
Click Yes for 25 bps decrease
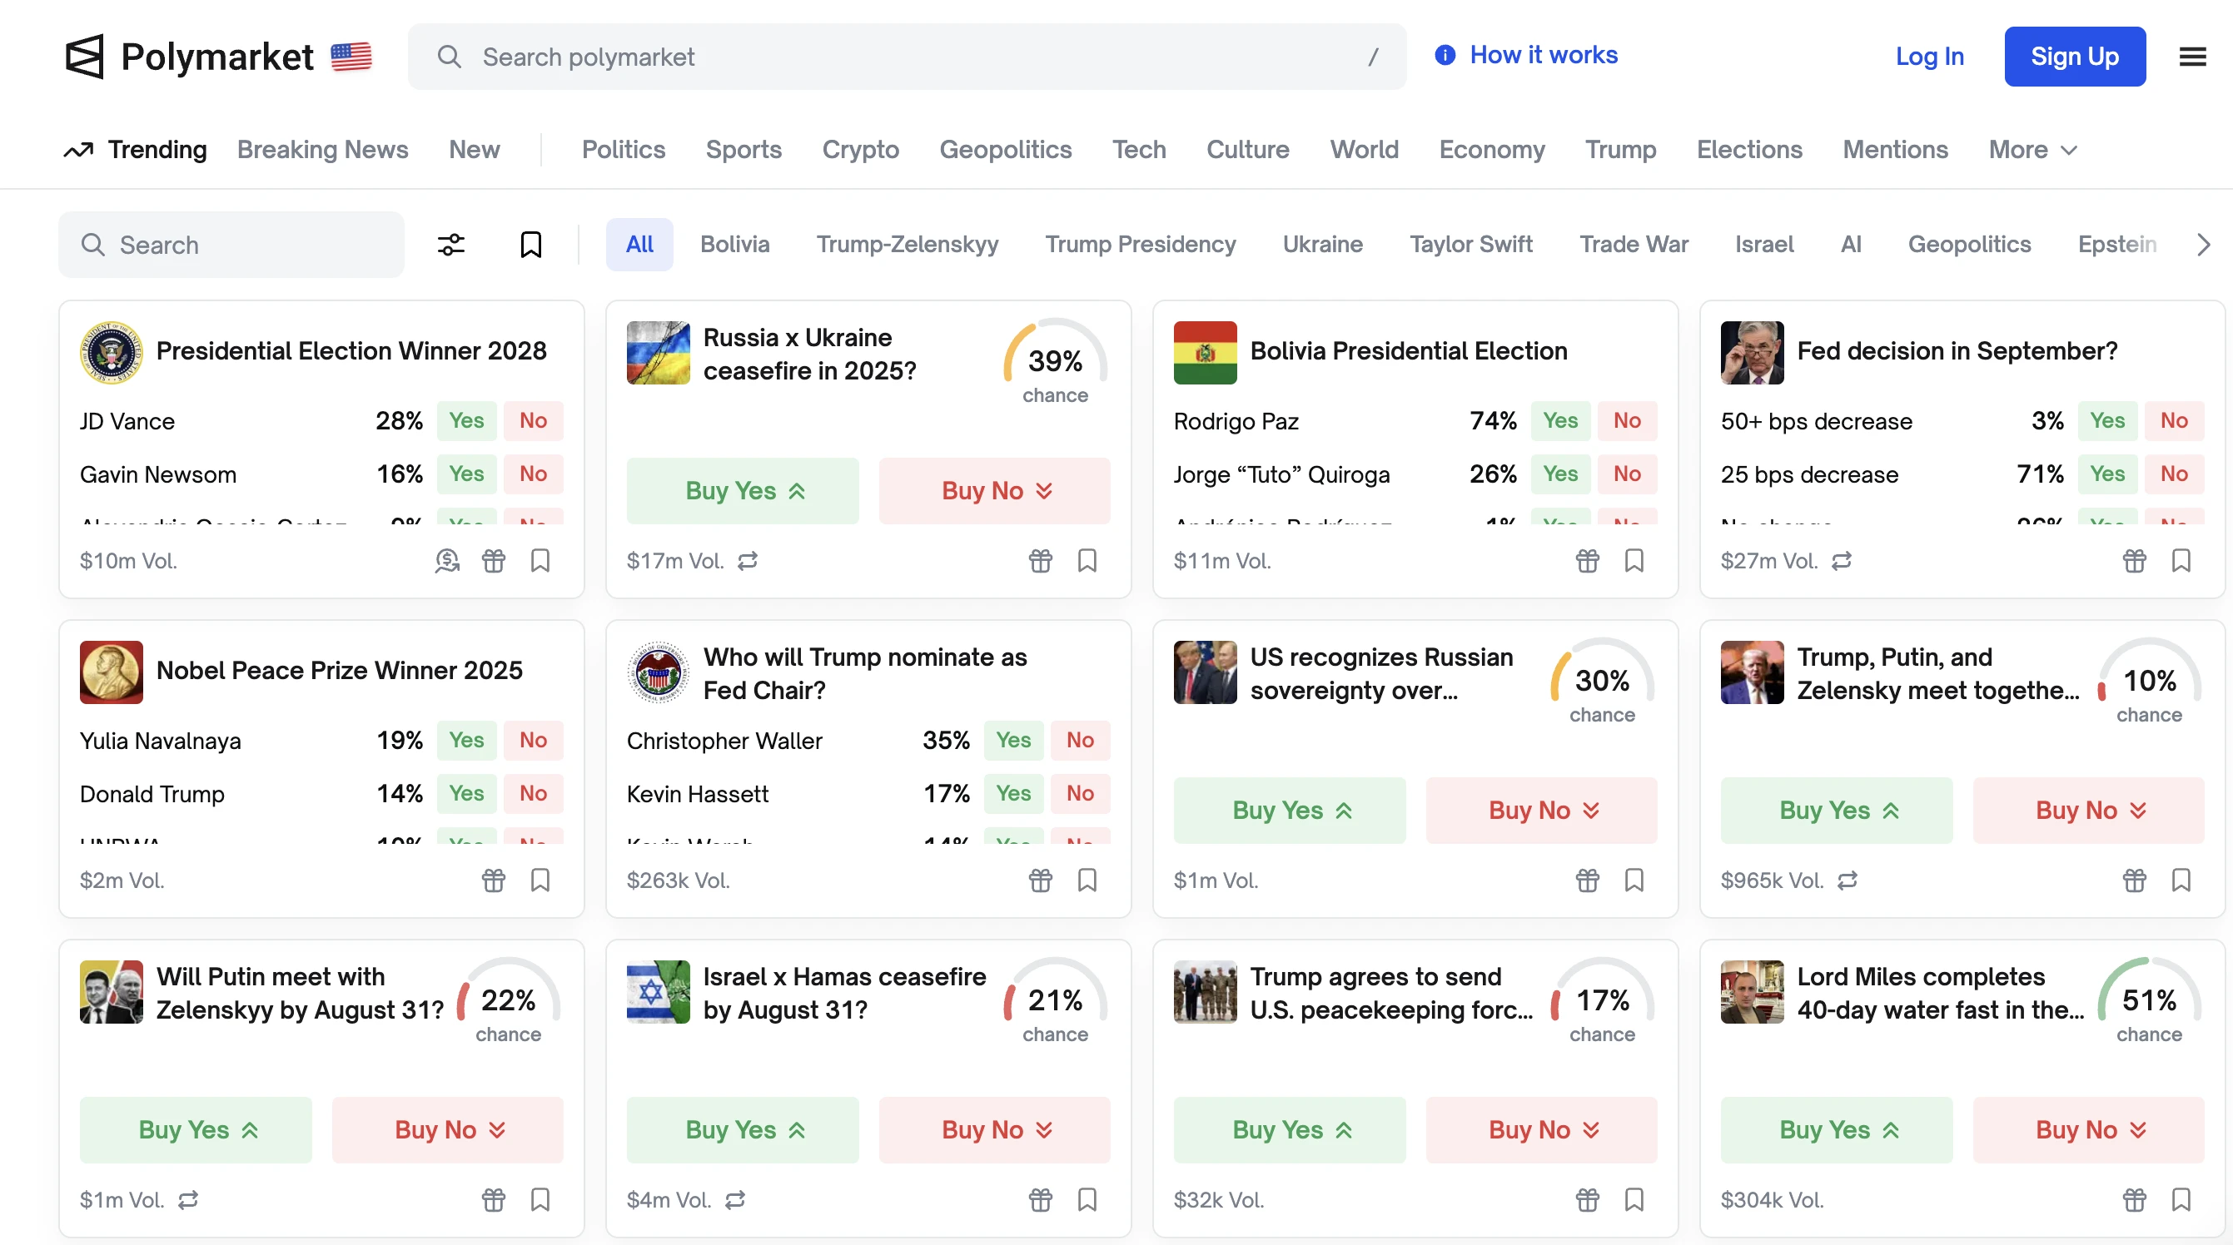click(2107, 474)
